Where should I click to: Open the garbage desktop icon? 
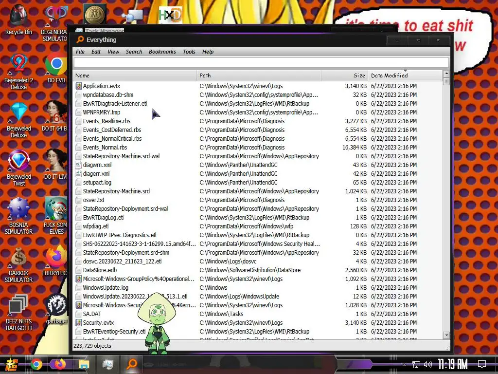[x=56, y=309]
